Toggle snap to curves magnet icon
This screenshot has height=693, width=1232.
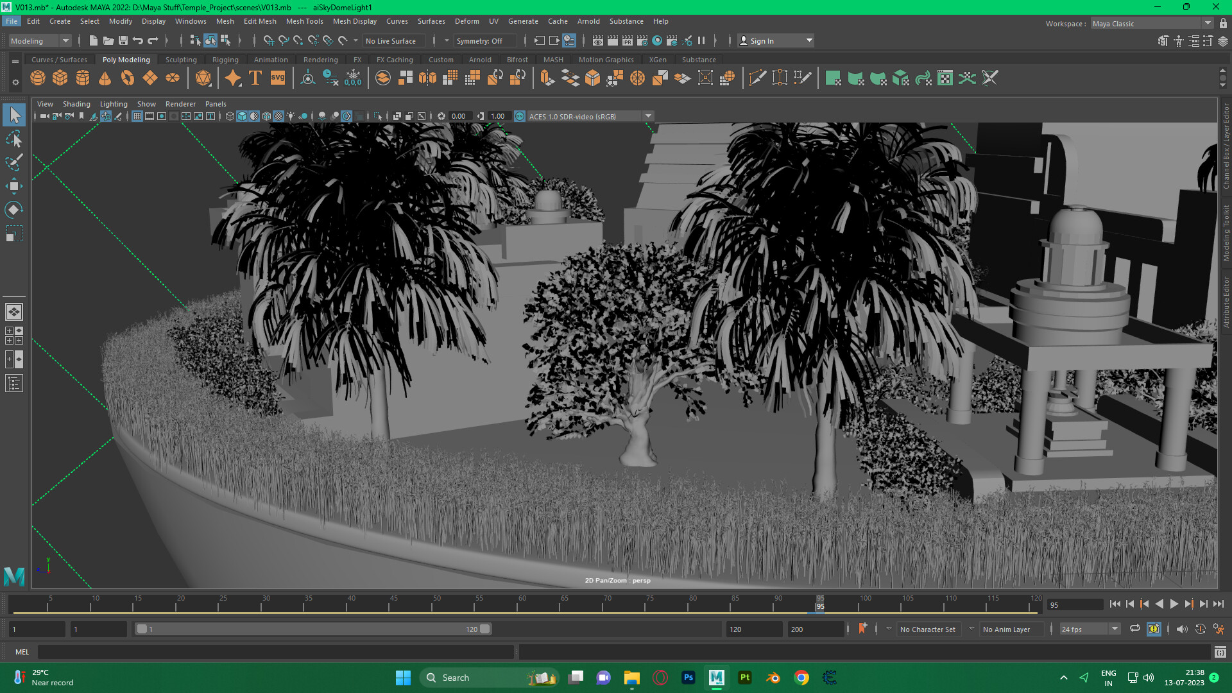(284, 40)
